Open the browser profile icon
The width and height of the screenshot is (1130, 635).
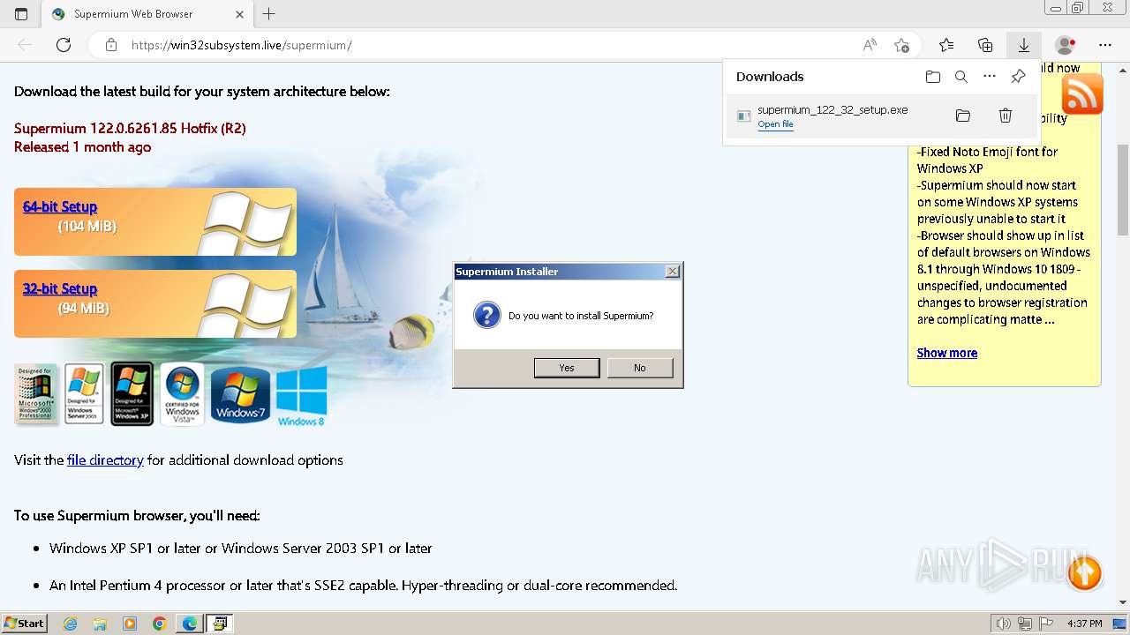point(1066,45)
